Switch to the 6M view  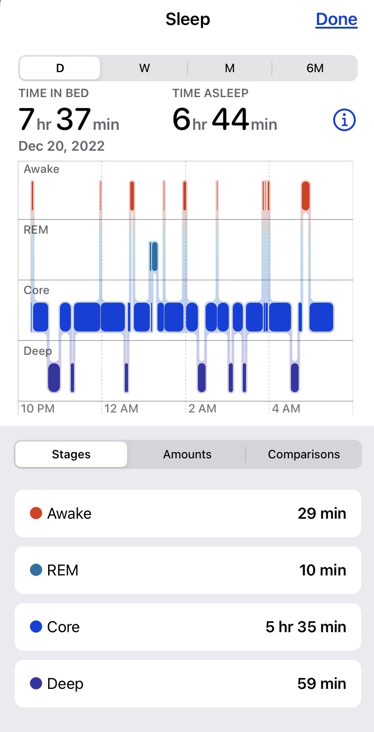click(315, 68)
